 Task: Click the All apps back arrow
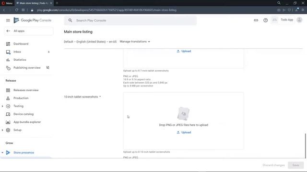tap(8, 31)
